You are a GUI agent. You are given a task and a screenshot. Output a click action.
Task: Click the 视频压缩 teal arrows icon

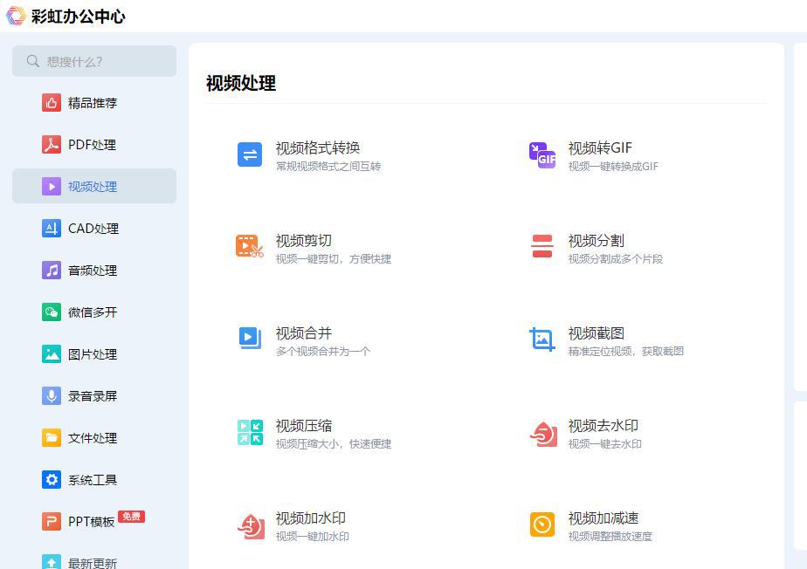250,432
